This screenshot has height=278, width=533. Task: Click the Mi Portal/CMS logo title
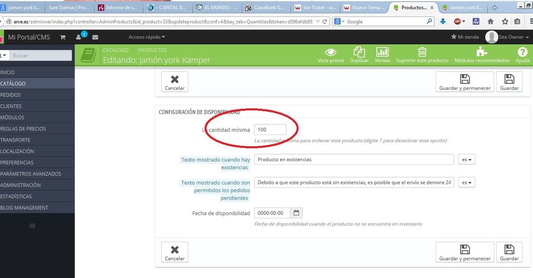(29, 37)
